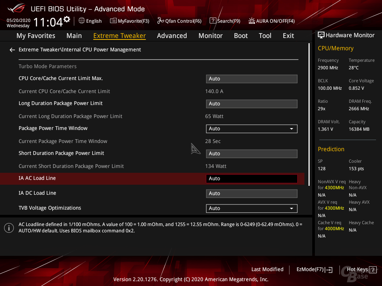Switch to the Main tab
Viewport: 382px width, 286px height.
pyautogui.click(x=74, y=36)
